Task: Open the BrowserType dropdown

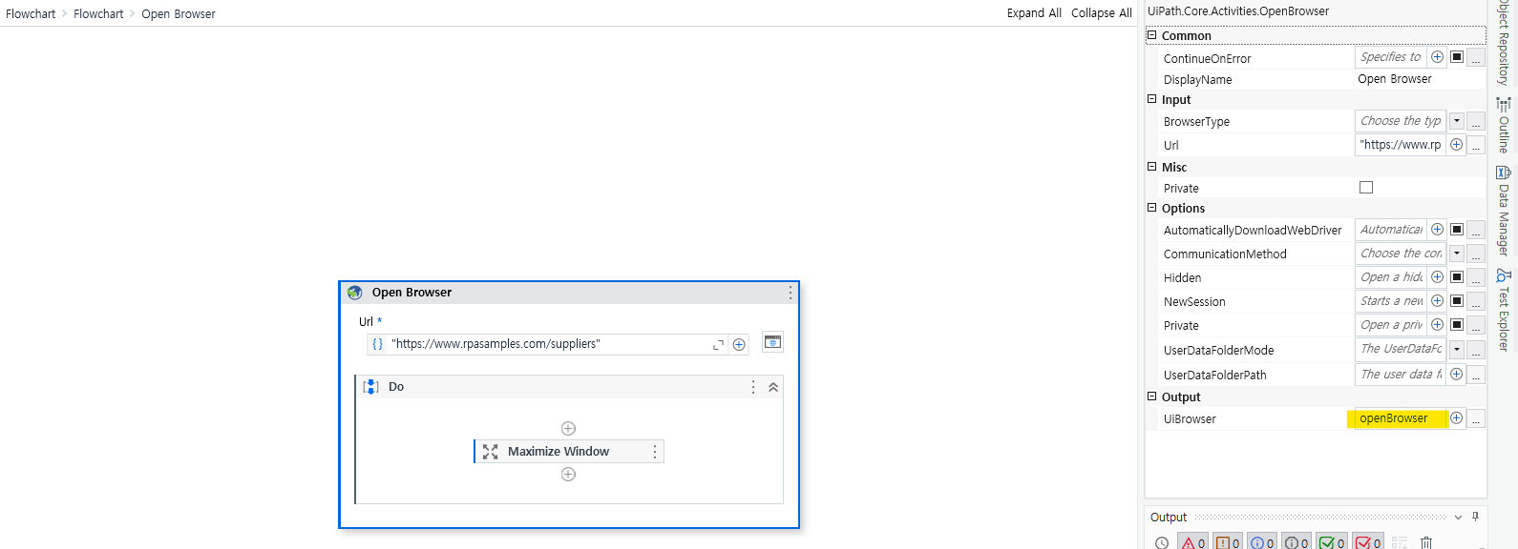Action: coord(1457,121)
